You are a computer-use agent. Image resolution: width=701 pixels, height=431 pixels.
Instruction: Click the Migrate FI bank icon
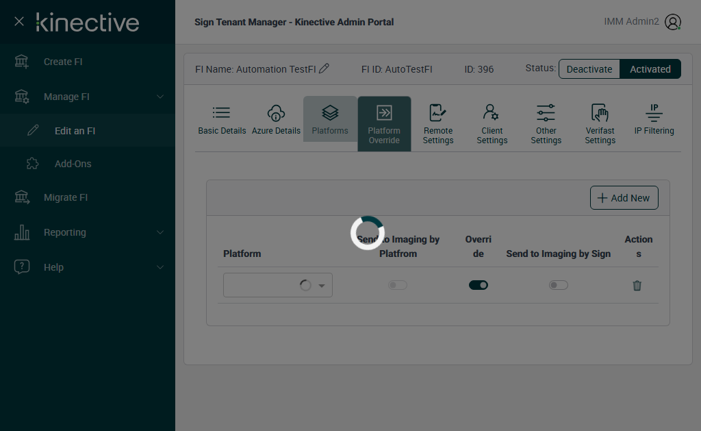pos(22,197)
